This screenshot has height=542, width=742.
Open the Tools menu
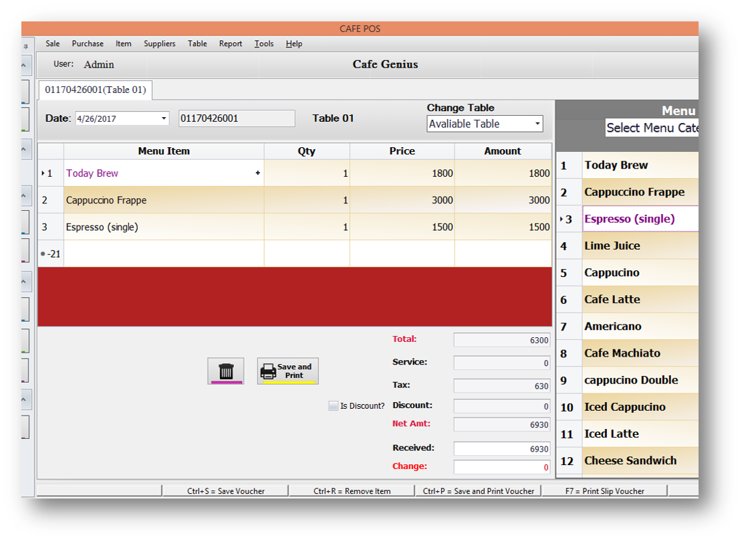coord(264,43)
